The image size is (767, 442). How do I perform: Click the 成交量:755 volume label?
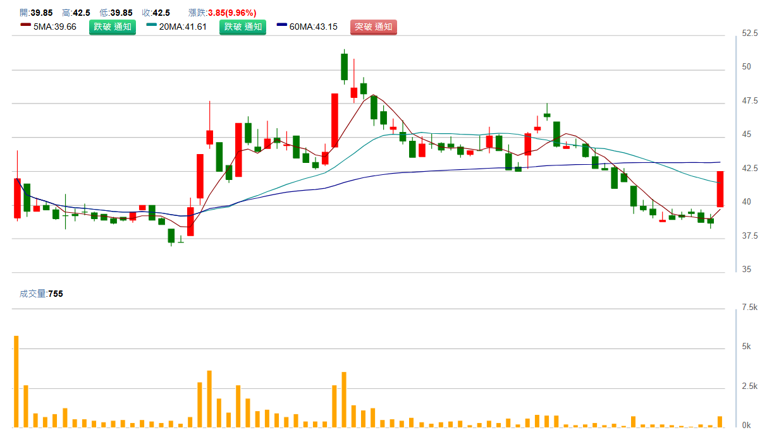click(41, 294)
